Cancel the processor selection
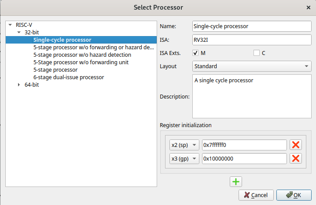Screen dimensions: 316x205 (x=256, y=195)
